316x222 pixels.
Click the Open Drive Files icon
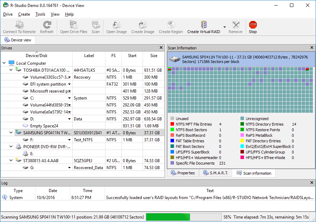[73, 27]
